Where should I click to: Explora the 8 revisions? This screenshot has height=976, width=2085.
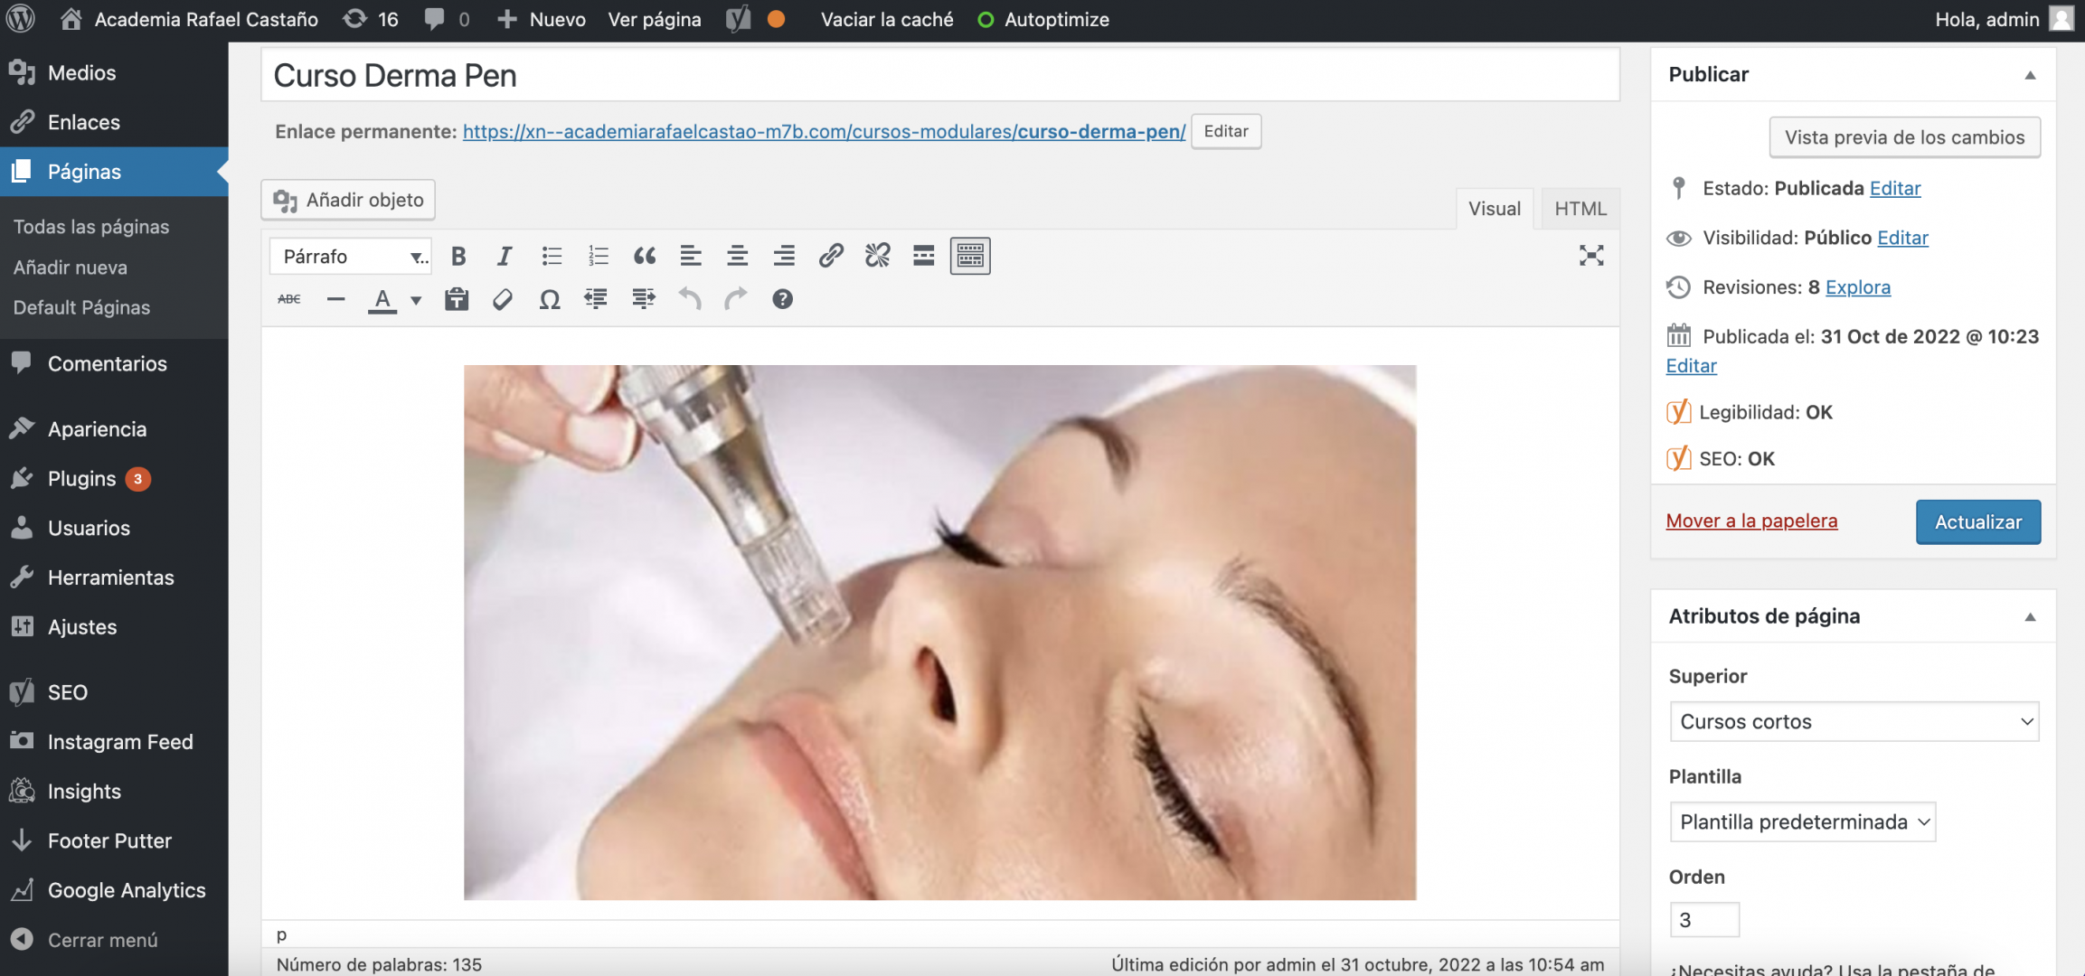[x=1858, y=287]
